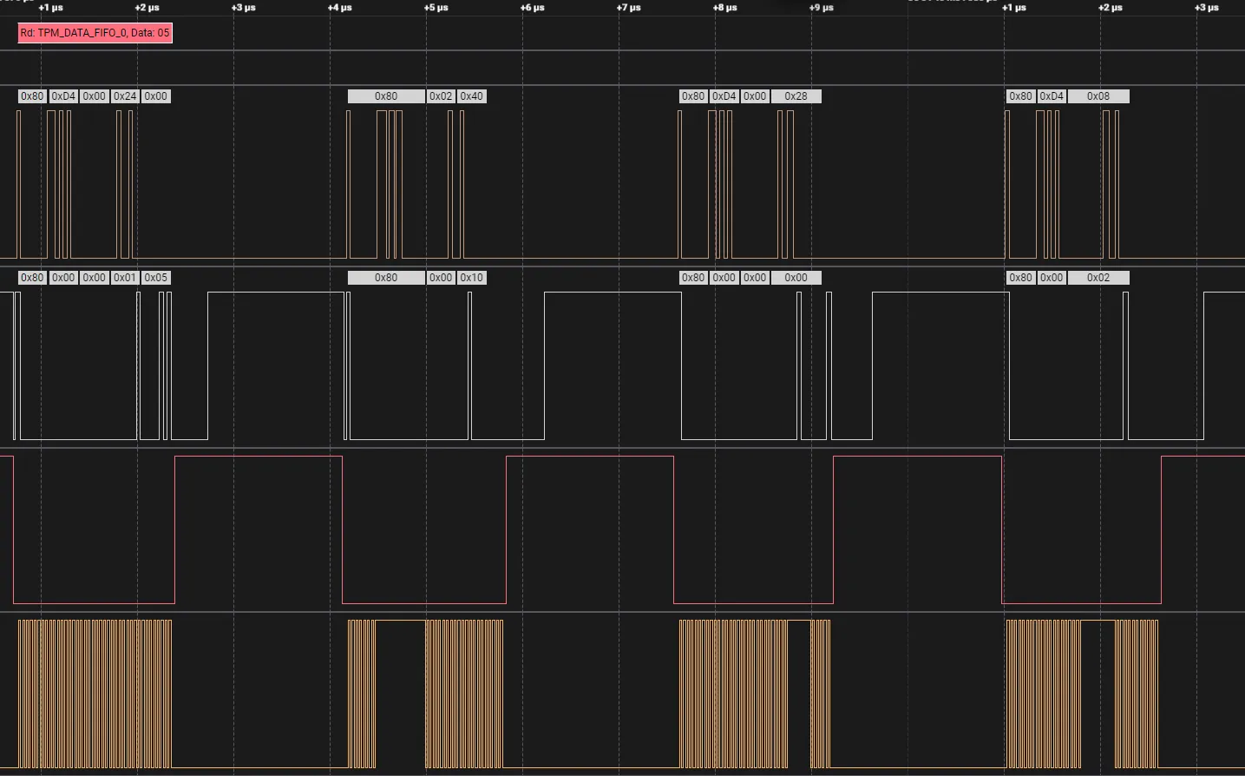This screenshot has height=776, width=1245.
Task: Select the 0x40 decoded byte label
Action: [x=471, y=96]
